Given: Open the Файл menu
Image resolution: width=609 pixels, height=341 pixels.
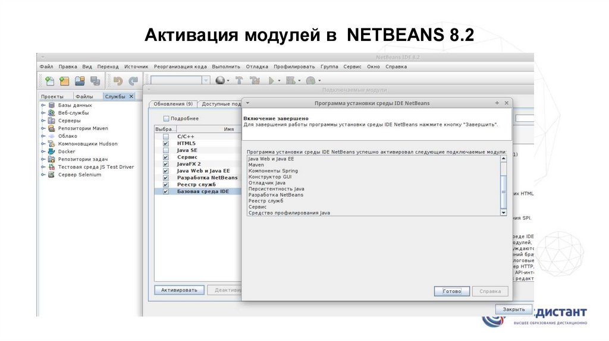Looking at the screenshot, I should (x=46, y=67).
